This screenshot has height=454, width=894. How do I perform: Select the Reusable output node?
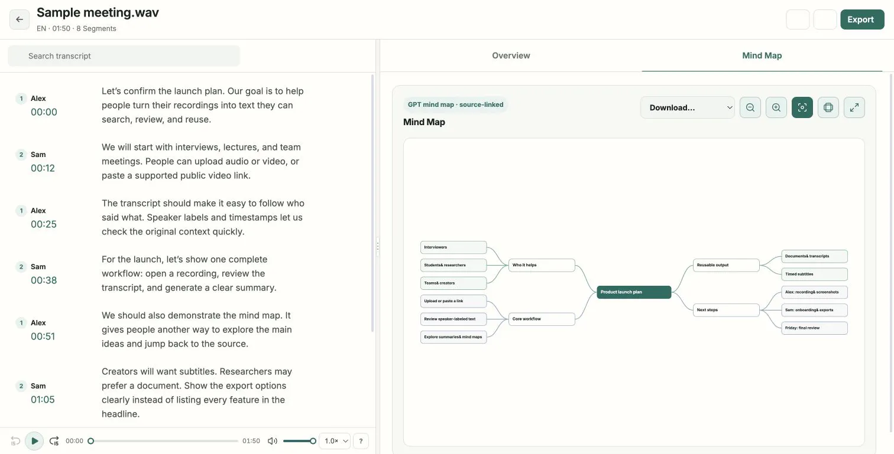pos(726,265)
